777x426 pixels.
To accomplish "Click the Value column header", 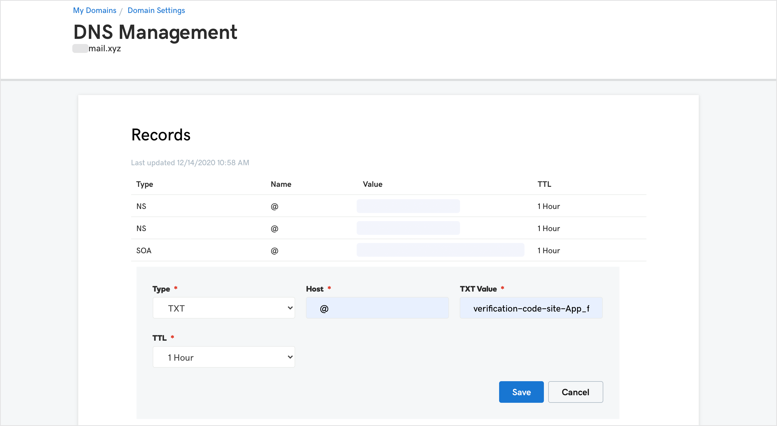I will [x=373, y=184].
